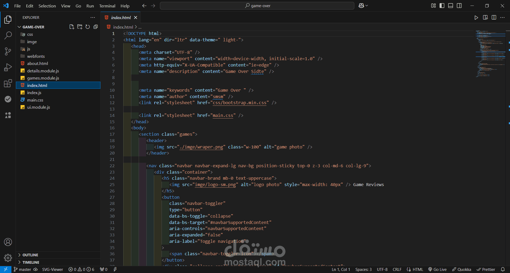Go forward with the navigation arrow
Viewport: 510px width, 273px height.
[x=153, y=6]
